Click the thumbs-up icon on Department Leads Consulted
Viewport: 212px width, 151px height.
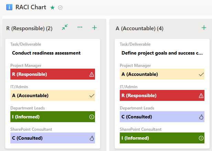click(x=201, y=117)
